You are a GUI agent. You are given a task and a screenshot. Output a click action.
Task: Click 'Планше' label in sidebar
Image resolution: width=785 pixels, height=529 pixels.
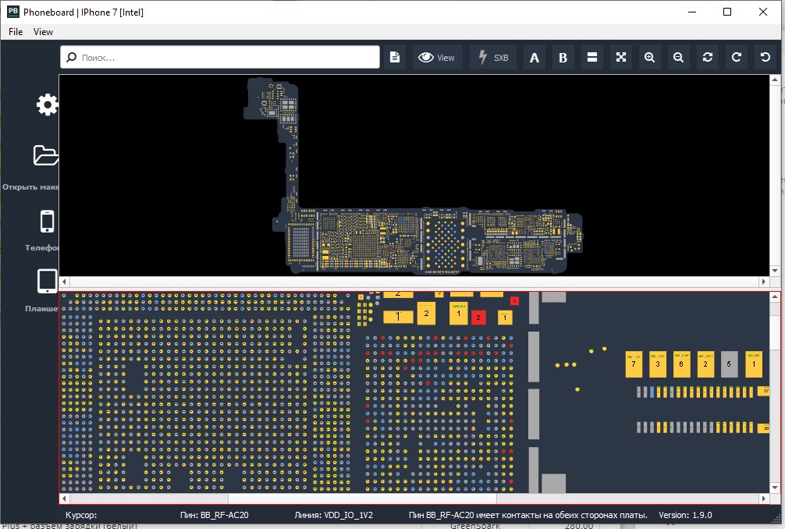pos(42,309)
